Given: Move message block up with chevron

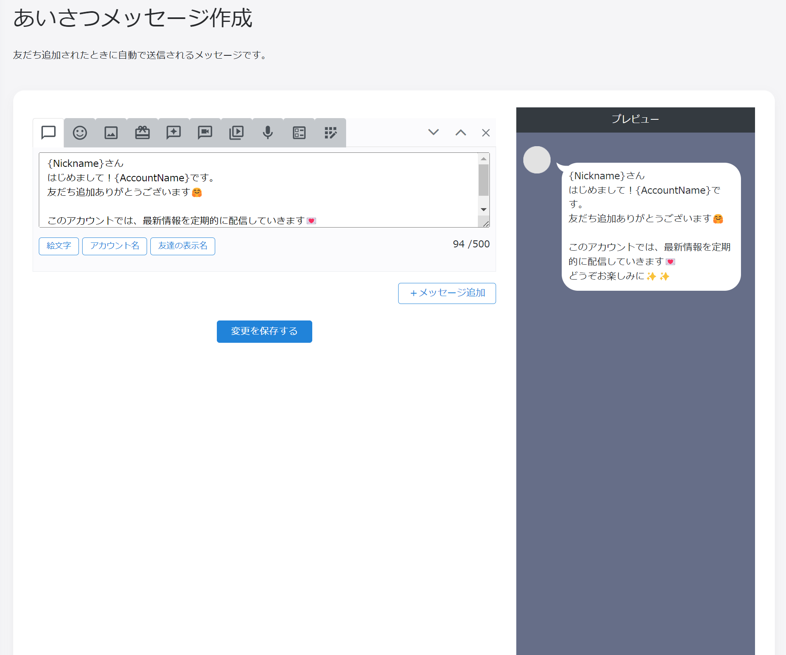Looking at the screenshot, I should (461, 133).
